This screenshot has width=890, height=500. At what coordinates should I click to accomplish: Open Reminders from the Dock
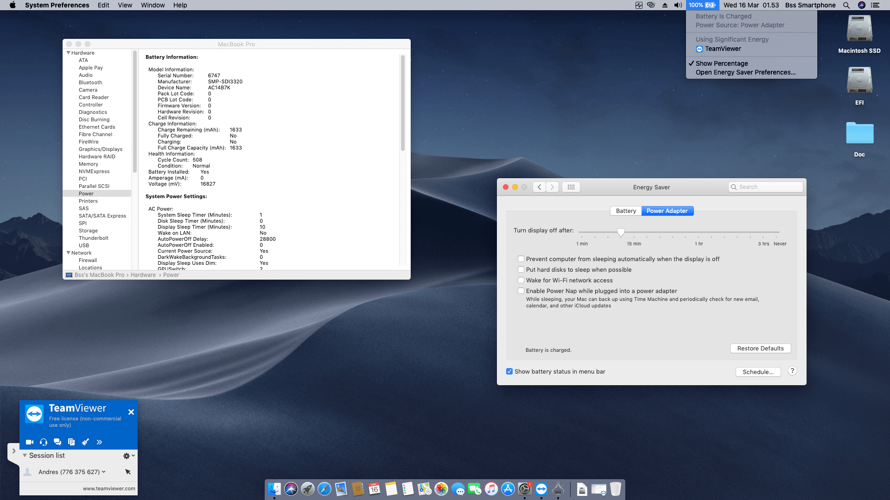click(x=408, y=489)
